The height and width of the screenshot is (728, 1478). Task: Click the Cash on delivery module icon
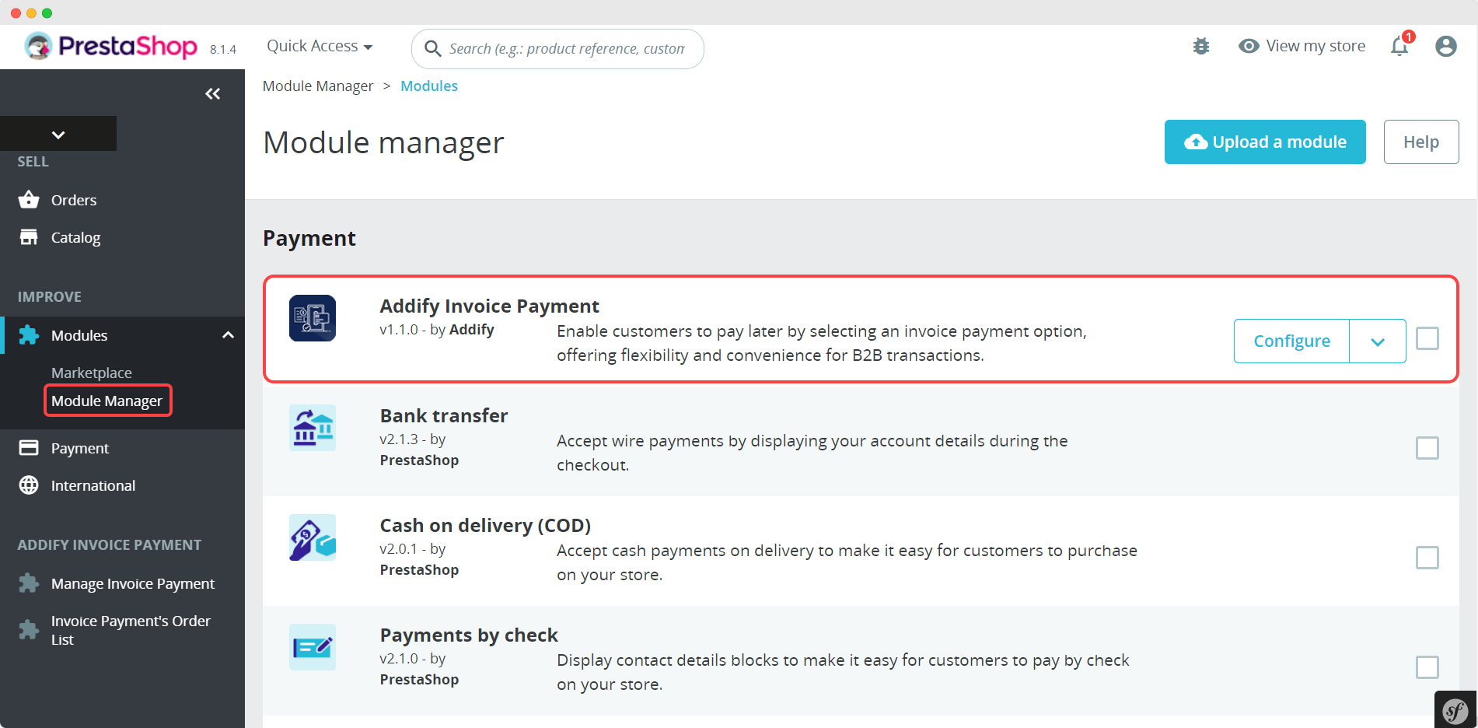tap(313, 537)
